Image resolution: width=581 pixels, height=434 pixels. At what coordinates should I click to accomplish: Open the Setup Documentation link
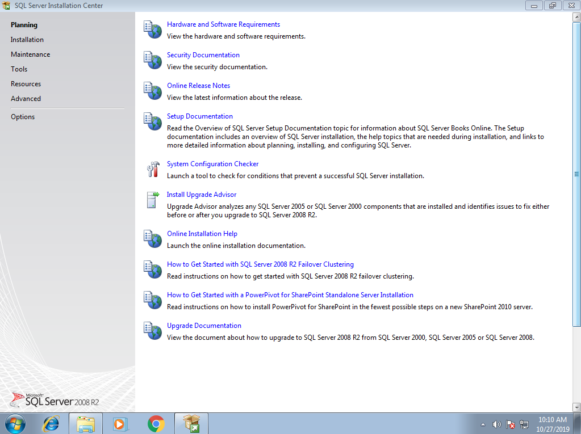tap(200, 116)
